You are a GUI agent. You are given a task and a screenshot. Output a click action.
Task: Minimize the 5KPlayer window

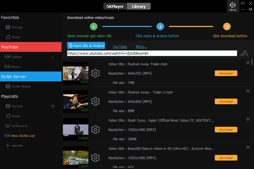243,10
